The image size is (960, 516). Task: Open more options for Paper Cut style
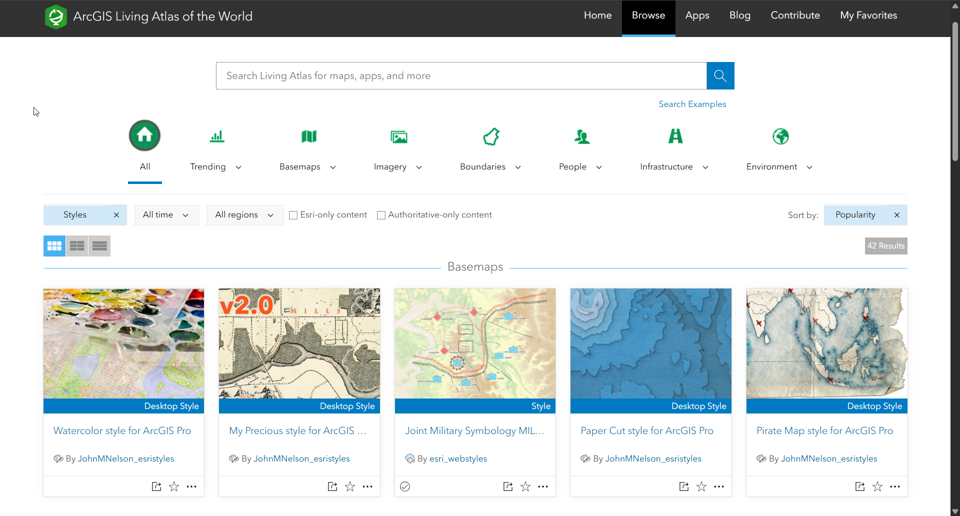pyautogui.click(x=719, y=486)
